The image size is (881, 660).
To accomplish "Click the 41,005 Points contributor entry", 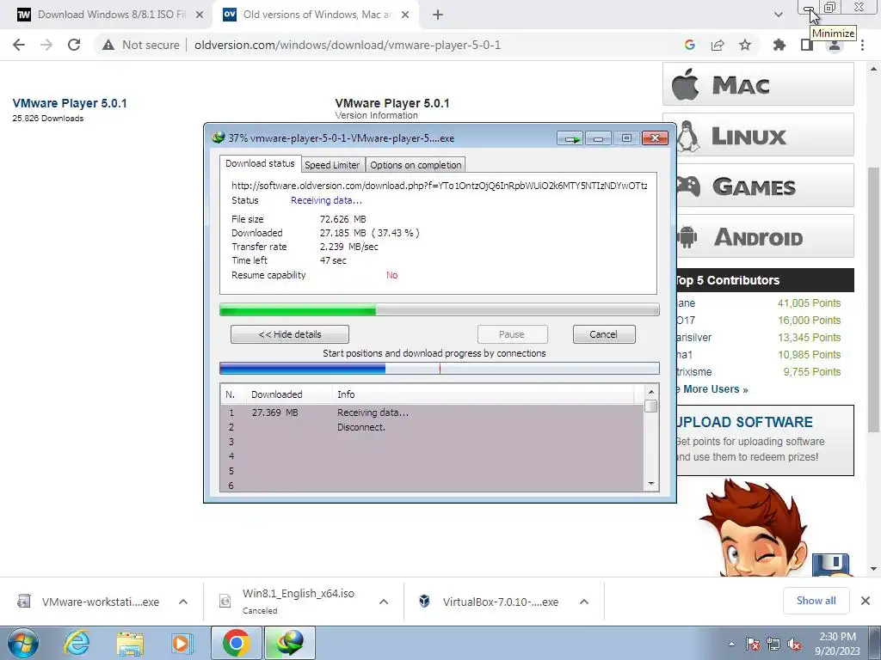I will pyautogui.click(x=809, y=303).
